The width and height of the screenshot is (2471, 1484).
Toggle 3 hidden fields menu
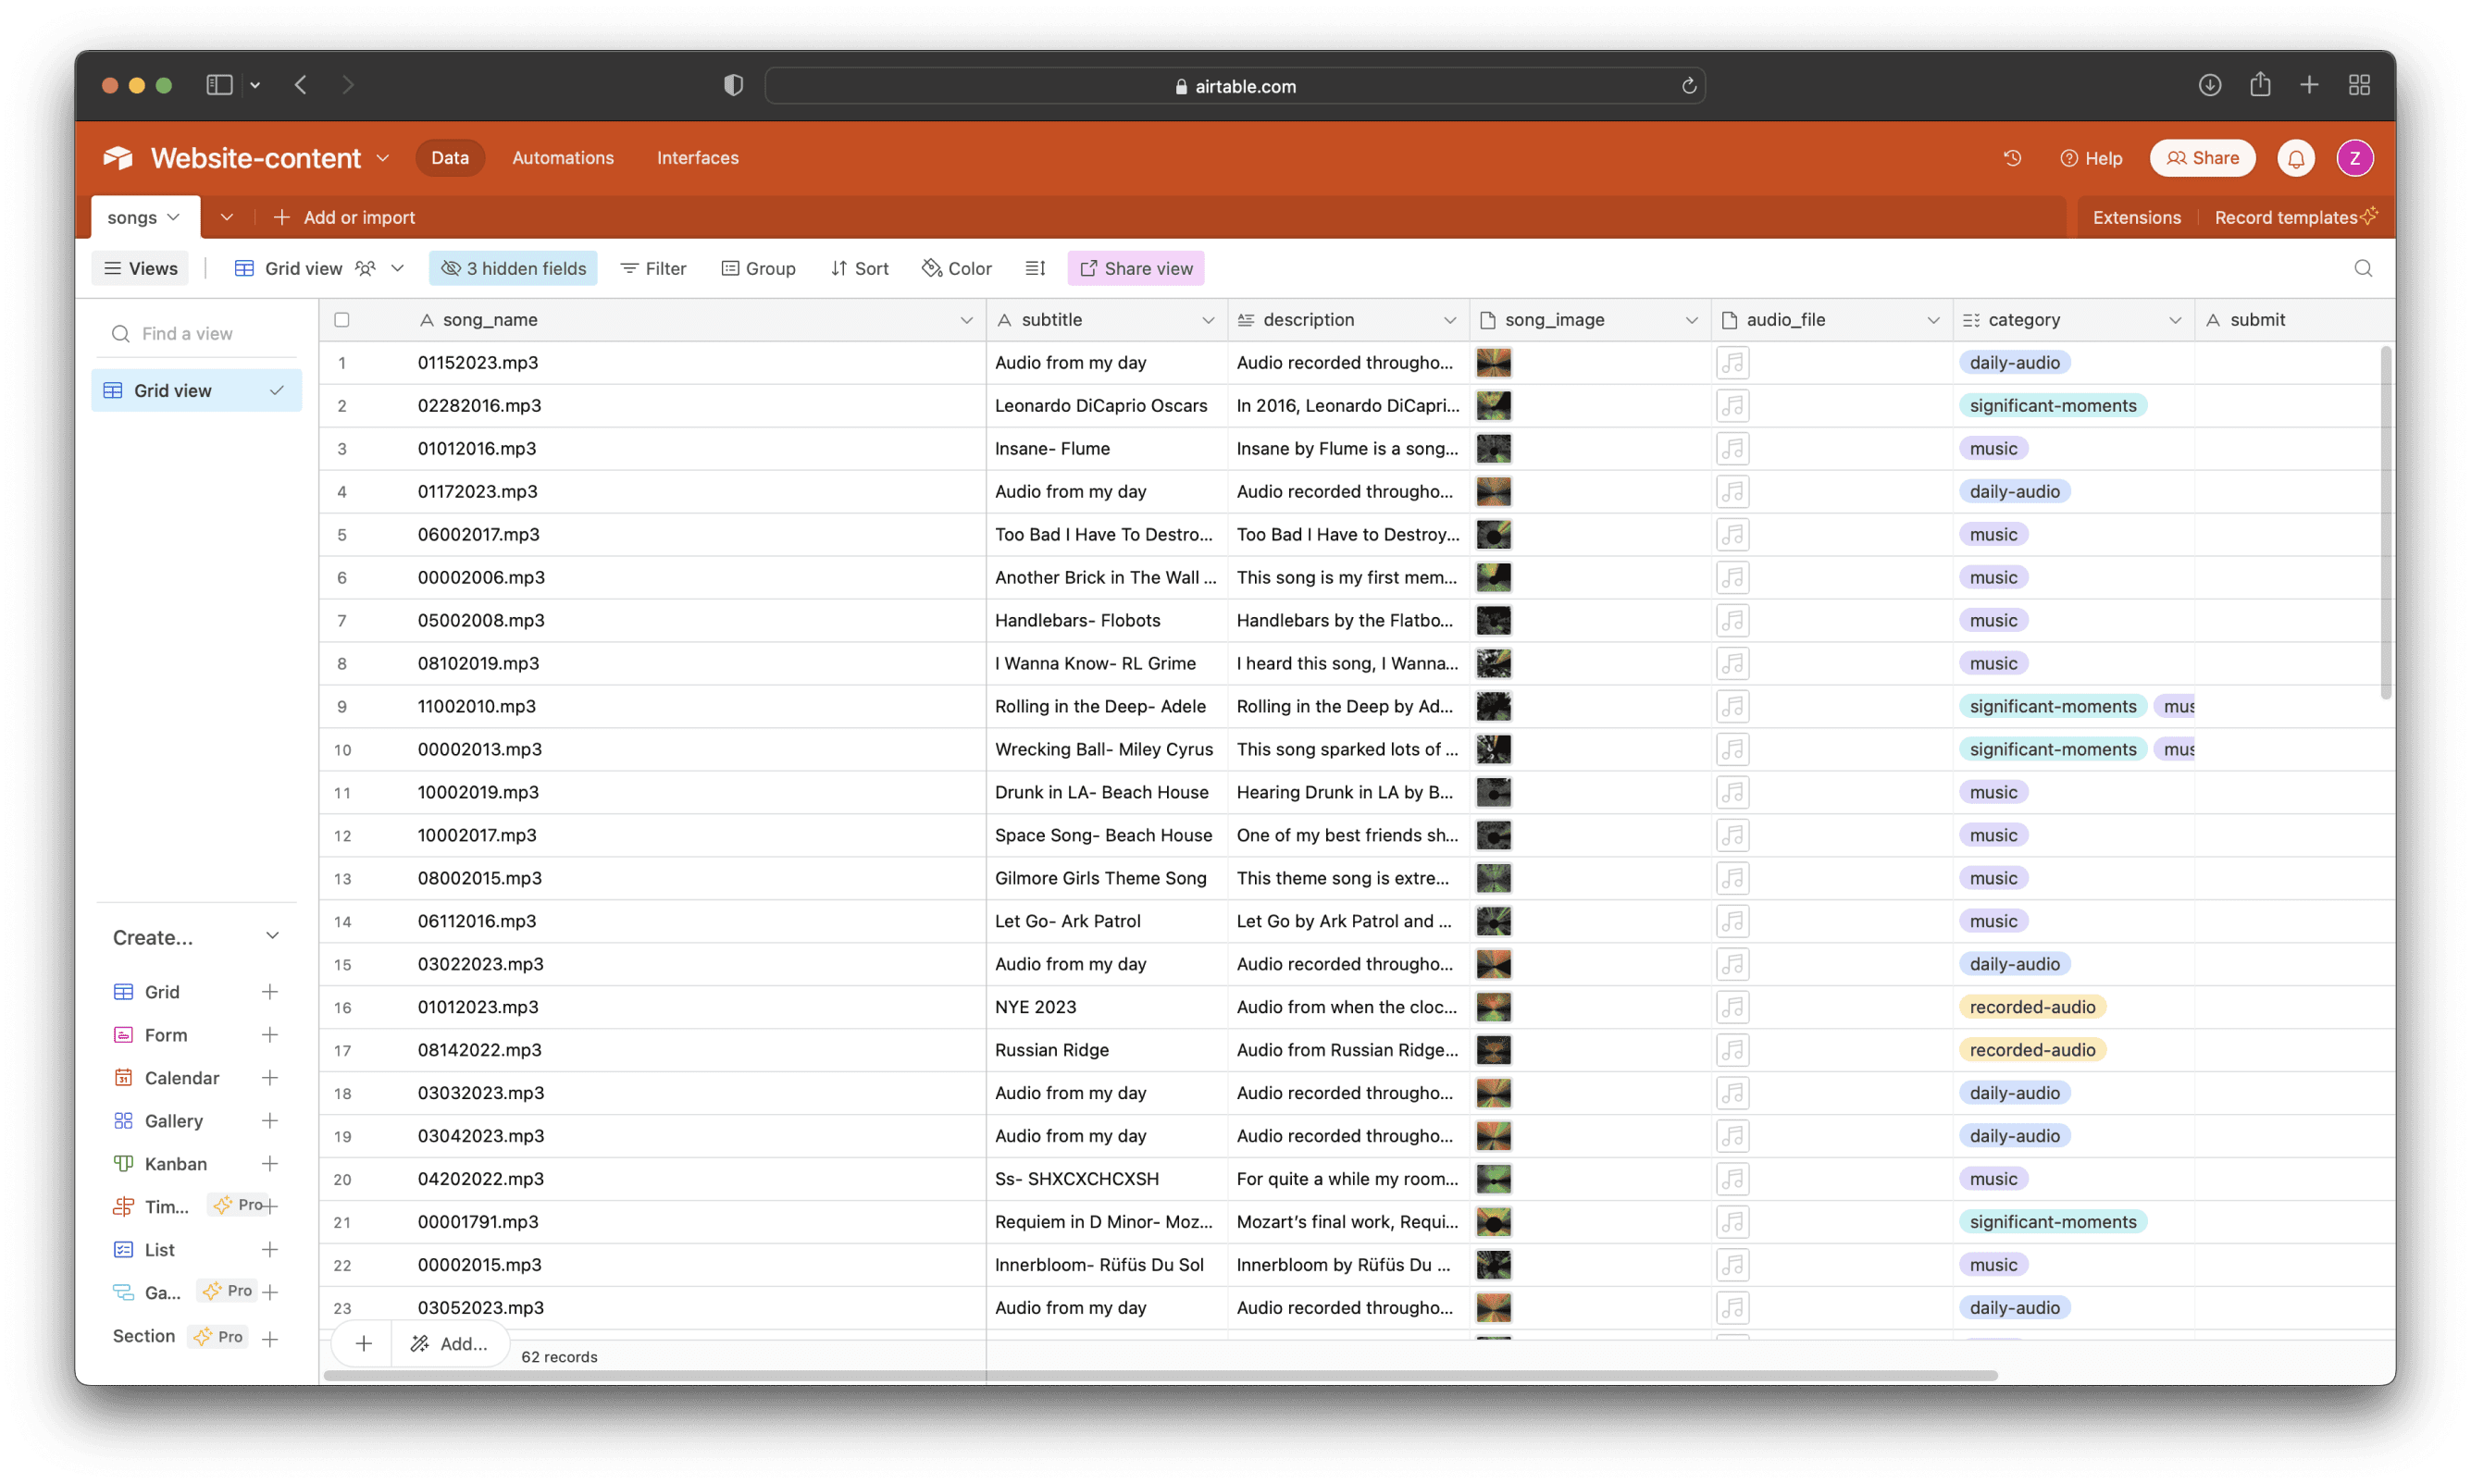tap(513, 268)
